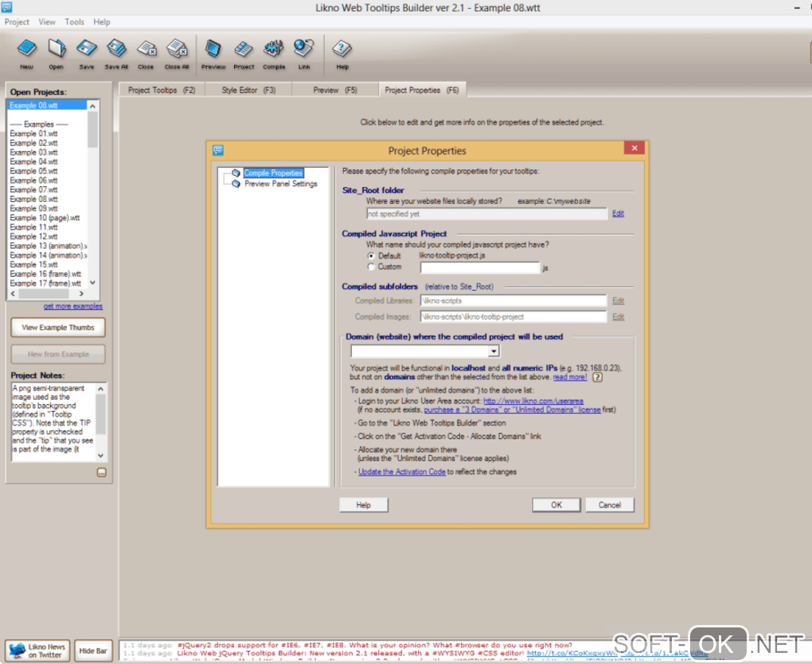Click Cancel in Project Properties dialog

point(610,505)
